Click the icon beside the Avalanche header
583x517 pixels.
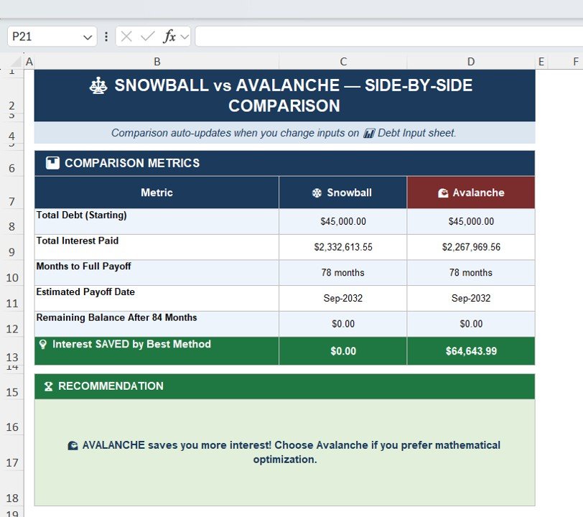(x=443, y=193)
